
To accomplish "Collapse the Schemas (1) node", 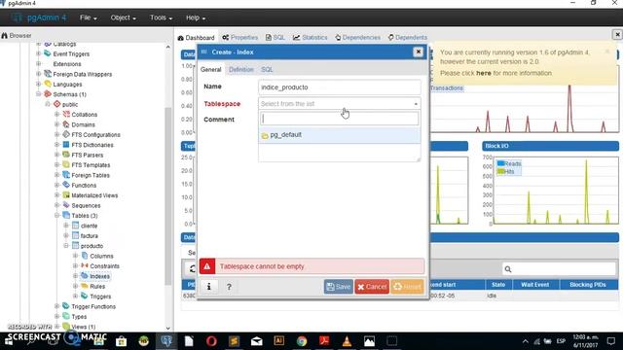I will coord(39,94).
